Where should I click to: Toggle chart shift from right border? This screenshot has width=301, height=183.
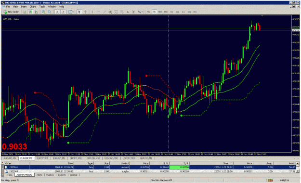tap(63, 12)
